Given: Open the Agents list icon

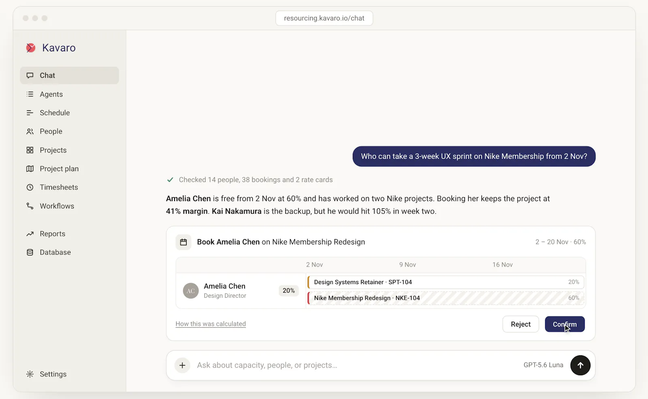Looking at the screenshot, I should click(30, 94).
